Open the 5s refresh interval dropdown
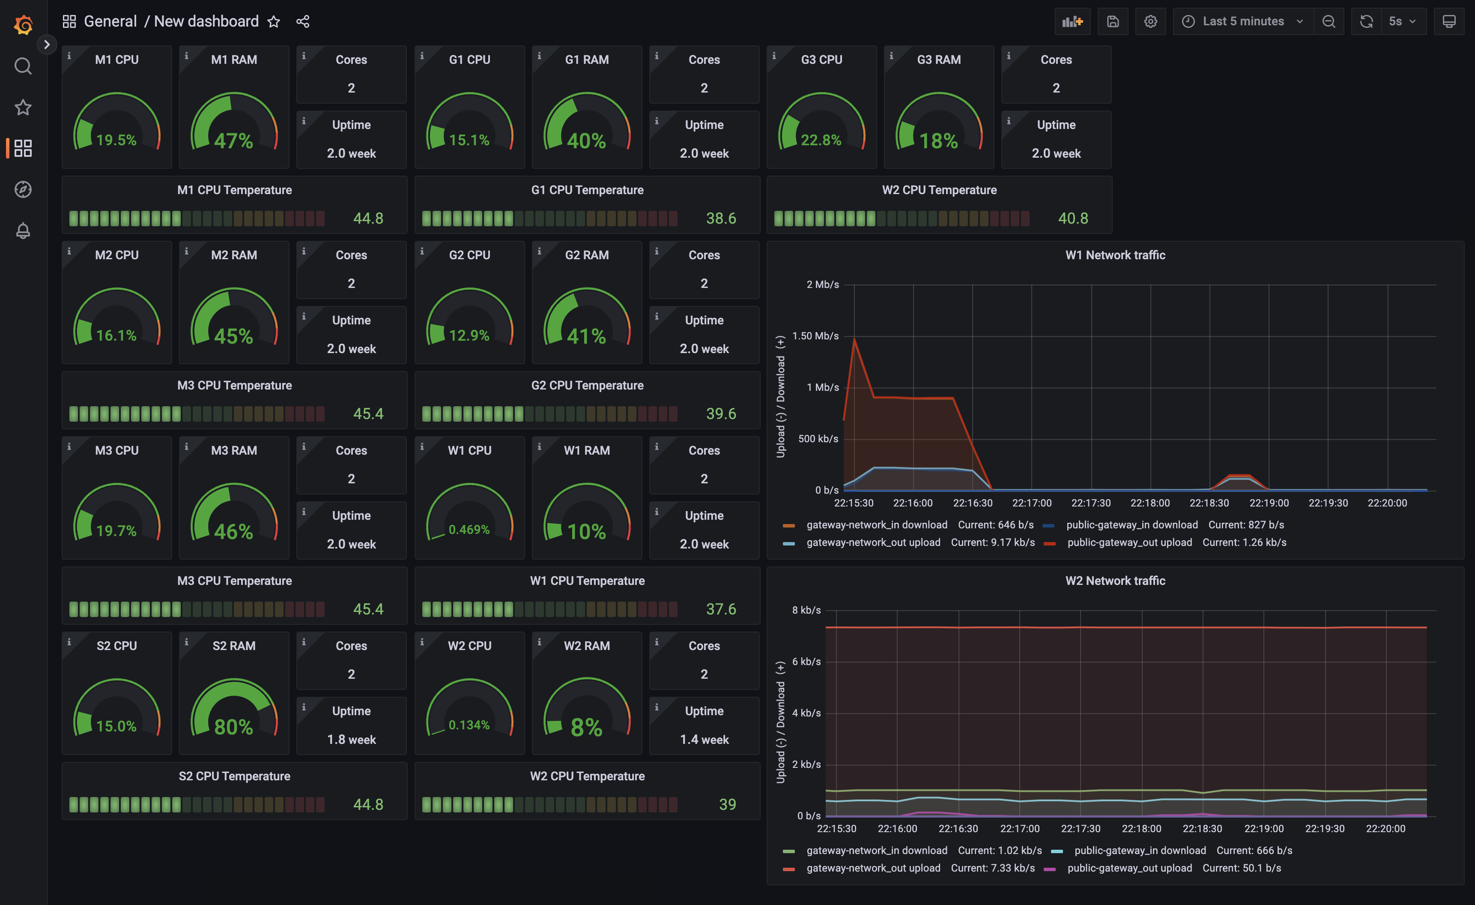 1402,21
